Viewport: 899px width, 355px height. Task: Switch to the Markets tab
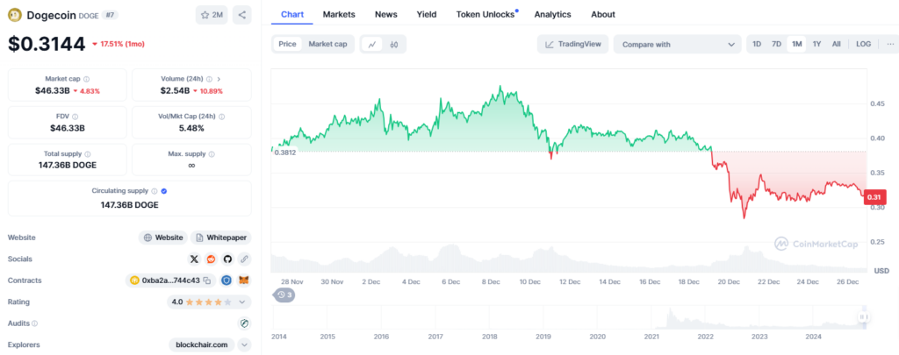click(339, 15)
